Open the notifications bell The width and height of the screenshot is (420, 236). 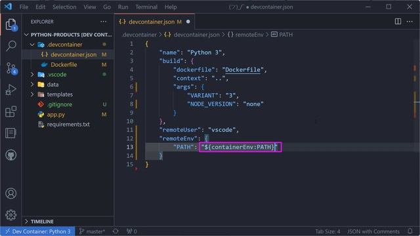(409, 231)
